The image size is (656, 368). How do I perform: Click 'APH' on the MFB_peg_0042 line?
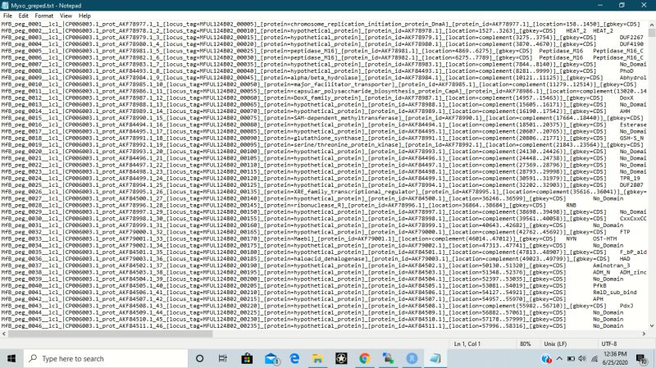click(x=598, y=298)
